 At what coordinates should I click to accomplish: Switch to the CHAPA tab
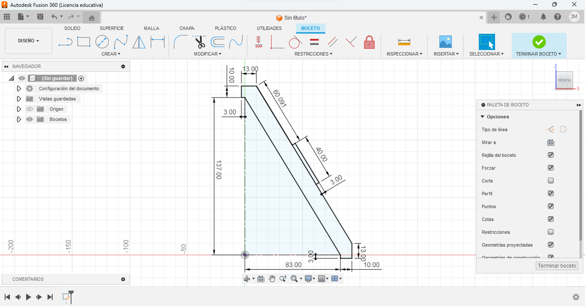click(x=187, y=28)
